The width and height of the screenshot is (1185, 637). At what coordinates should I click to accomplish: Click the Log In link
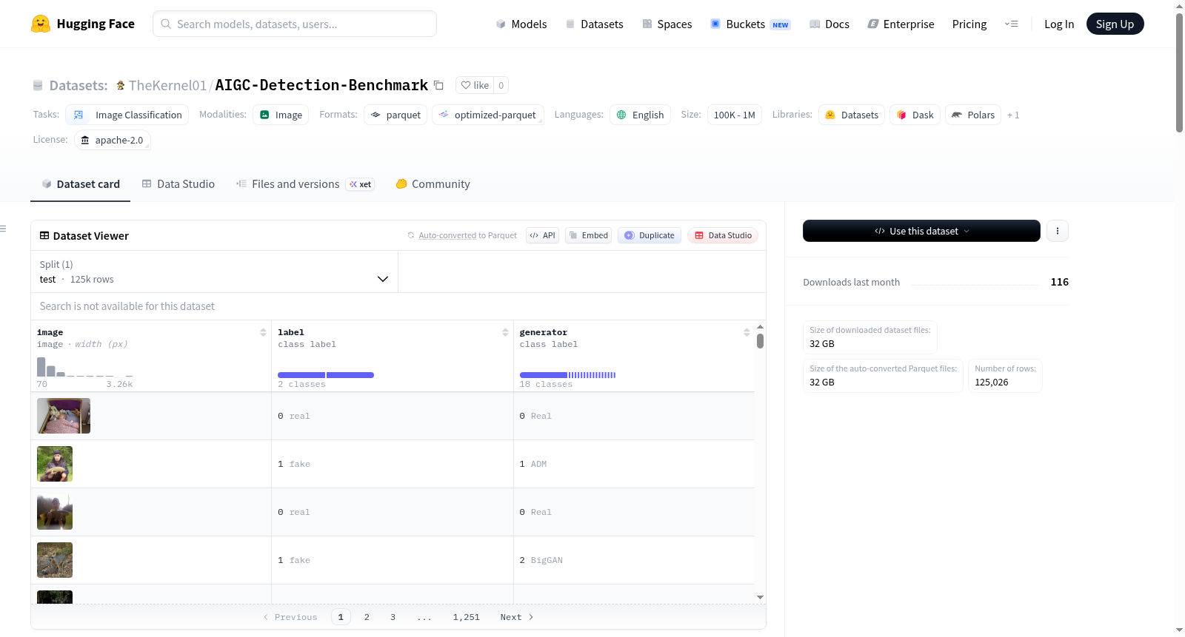tap(1059, 24)
